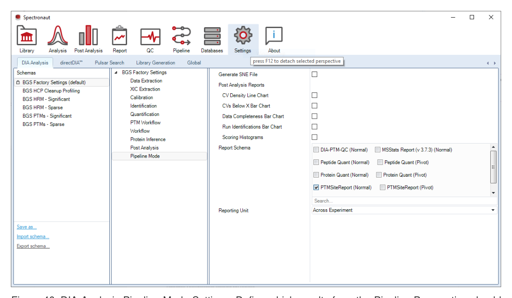Open Protein Inference settings node
The image size is (512, 298).
(147, 139)
